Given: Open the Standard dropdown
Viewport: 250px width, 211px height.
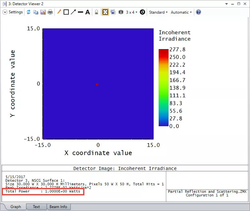Looking at the screenshot, I should click(158, 12).
